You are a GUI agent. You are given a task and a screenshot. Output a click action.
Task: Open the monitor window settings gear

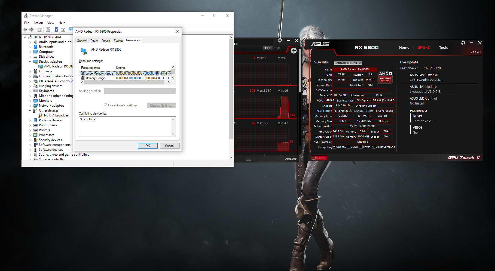coord(280,41)
